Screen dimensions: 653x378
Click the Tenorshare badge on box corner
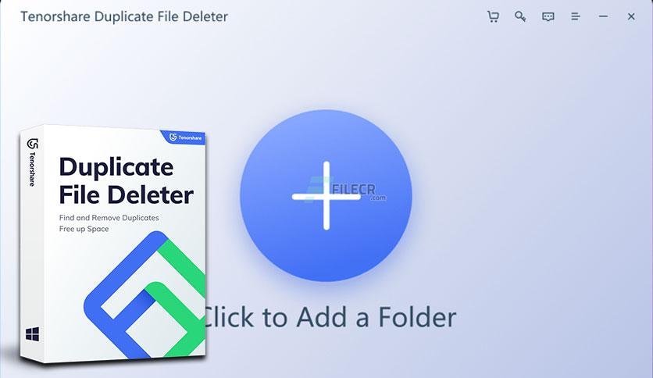pyautogui.click(x=184, y=137)
